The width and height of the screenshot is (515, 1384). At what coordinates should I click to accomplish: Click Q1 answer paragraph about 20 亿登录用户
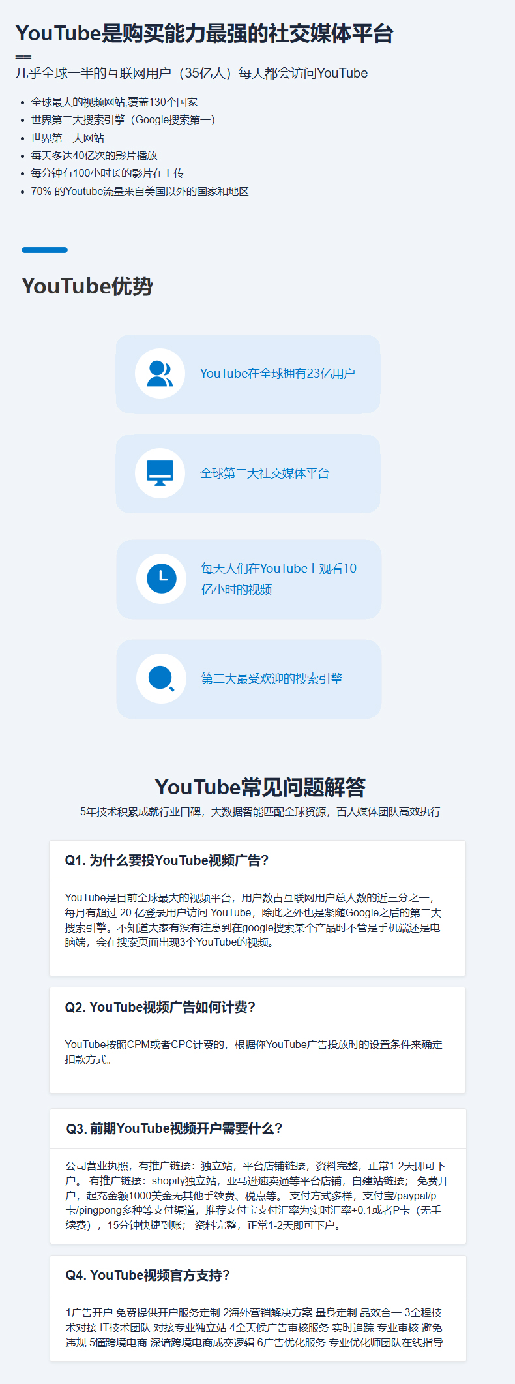click(254, 920)
